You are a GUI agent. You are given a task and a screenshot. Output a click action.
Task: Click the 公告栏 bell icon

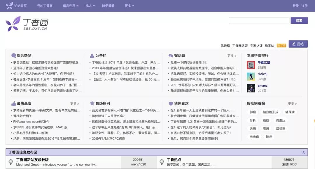pos(92,56)
